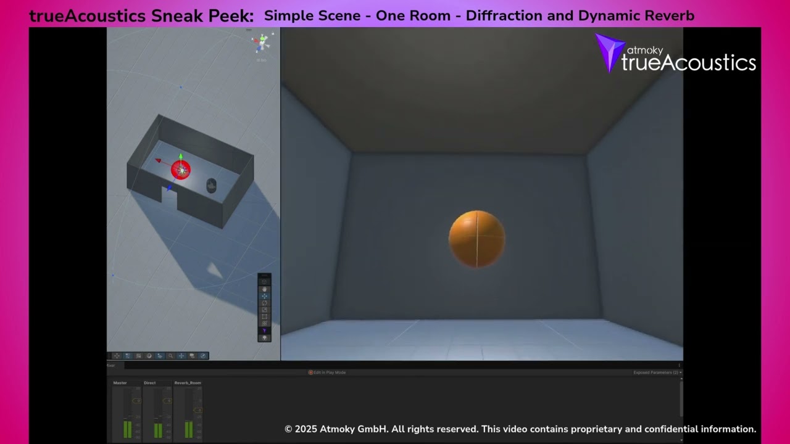This screenshot has height=444, width=790.
Task: Click the blue cross-arrows icon in bottom toolbar
Action: (181, 356)
